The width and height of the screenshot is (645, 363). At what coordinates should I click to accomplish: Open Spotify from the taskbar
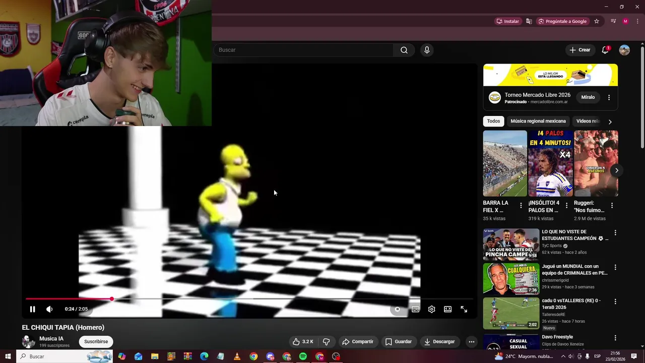click(x=303, y=356)
